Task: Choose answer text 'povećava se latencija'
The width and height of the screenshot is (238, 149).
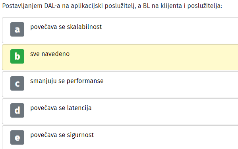Action: [61, 108]
